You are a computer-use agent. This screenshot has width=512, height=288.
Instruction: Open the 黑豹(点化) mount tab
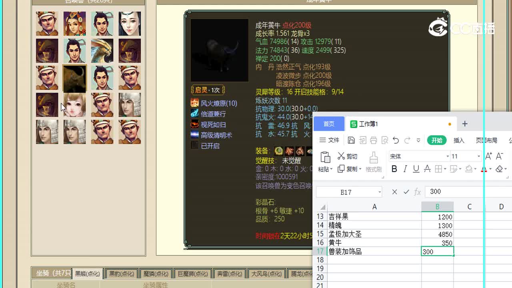(122, 274)
